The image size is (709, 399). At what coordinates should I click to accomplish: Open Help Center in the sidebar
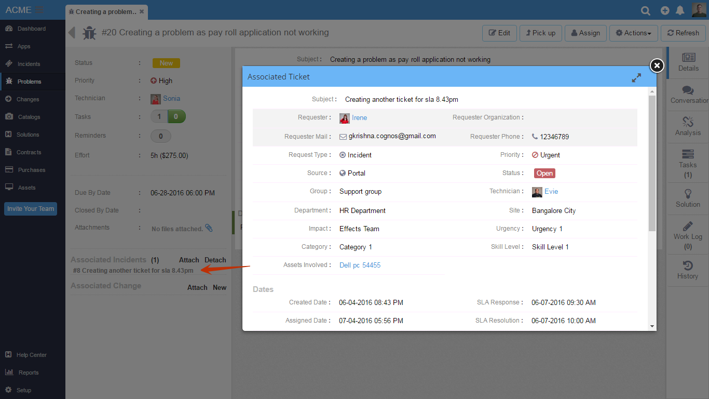coord(32,355)
